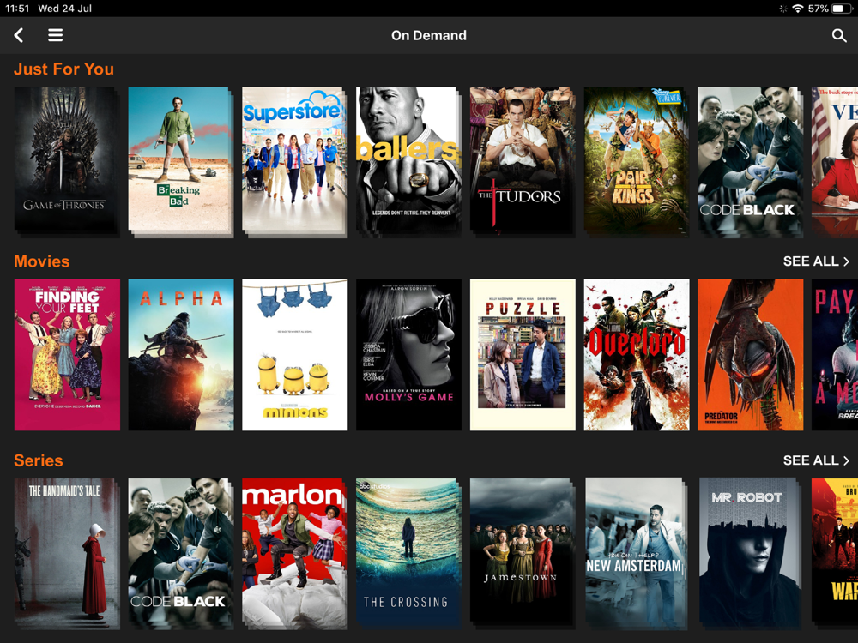
Task: Open the Game of Thrones poster
Action: coord(67,161)
